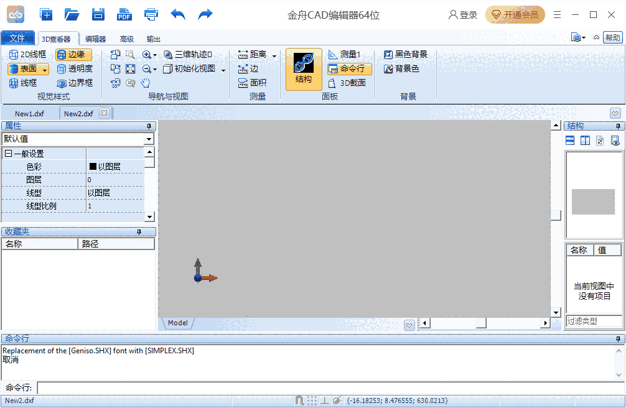Viewport: 626px width, 408px height.
Task: Click the 三维轨迹 3D orbit tool
Action: pyautogui.click(x=188, y=54)
